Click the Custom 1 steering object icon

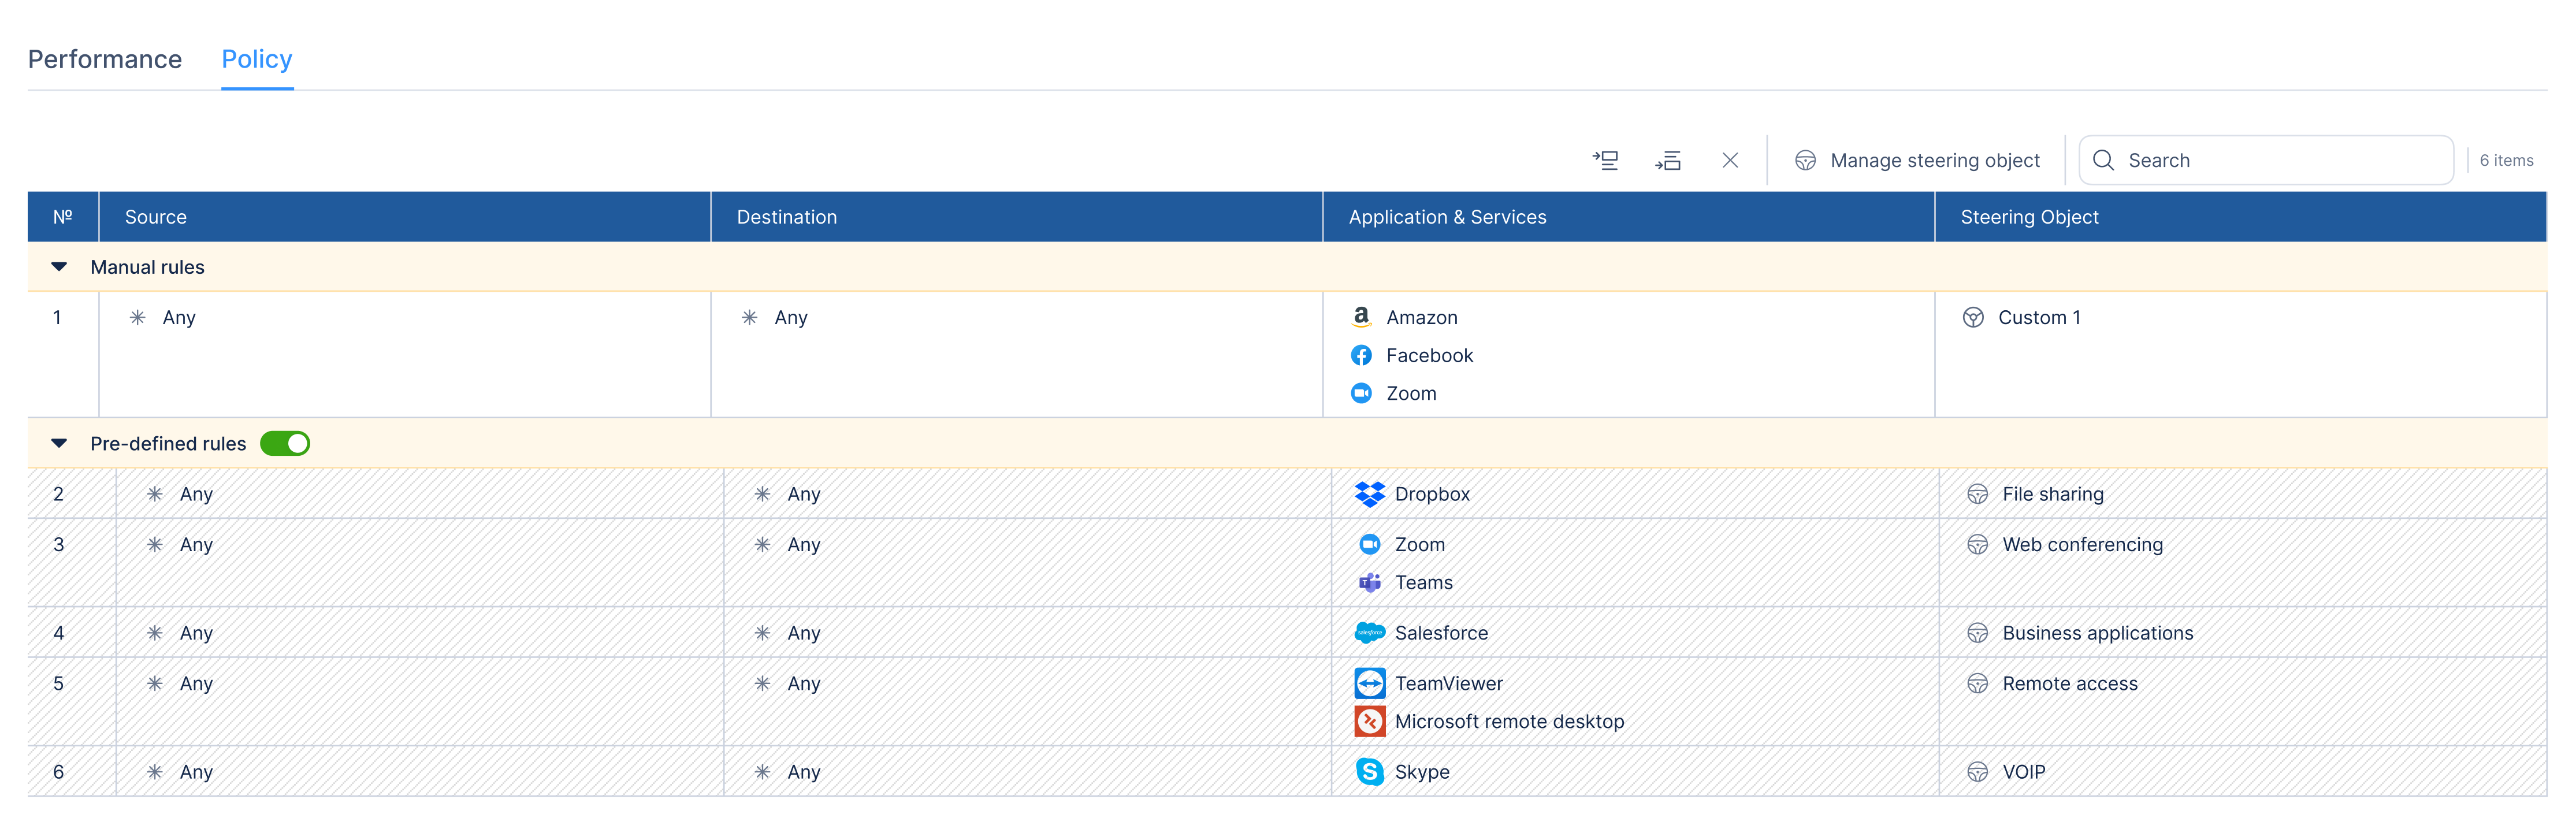click(x=1973, y=317)
